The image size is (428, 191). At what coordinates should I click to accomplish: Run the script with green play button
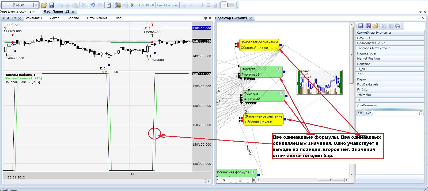[x=132, y=5]
